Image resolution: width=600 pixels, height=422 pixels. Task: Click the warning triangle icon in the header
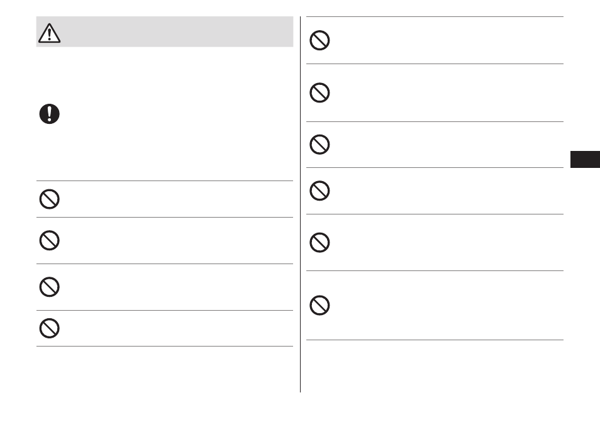[x=49, y=33]
